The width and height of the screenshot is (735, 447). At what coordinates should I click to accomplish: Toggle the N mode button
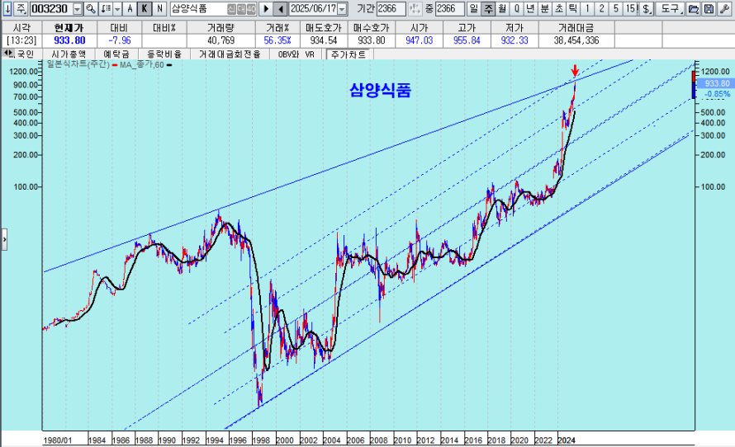pyautogui.click(x=159, y=8)
